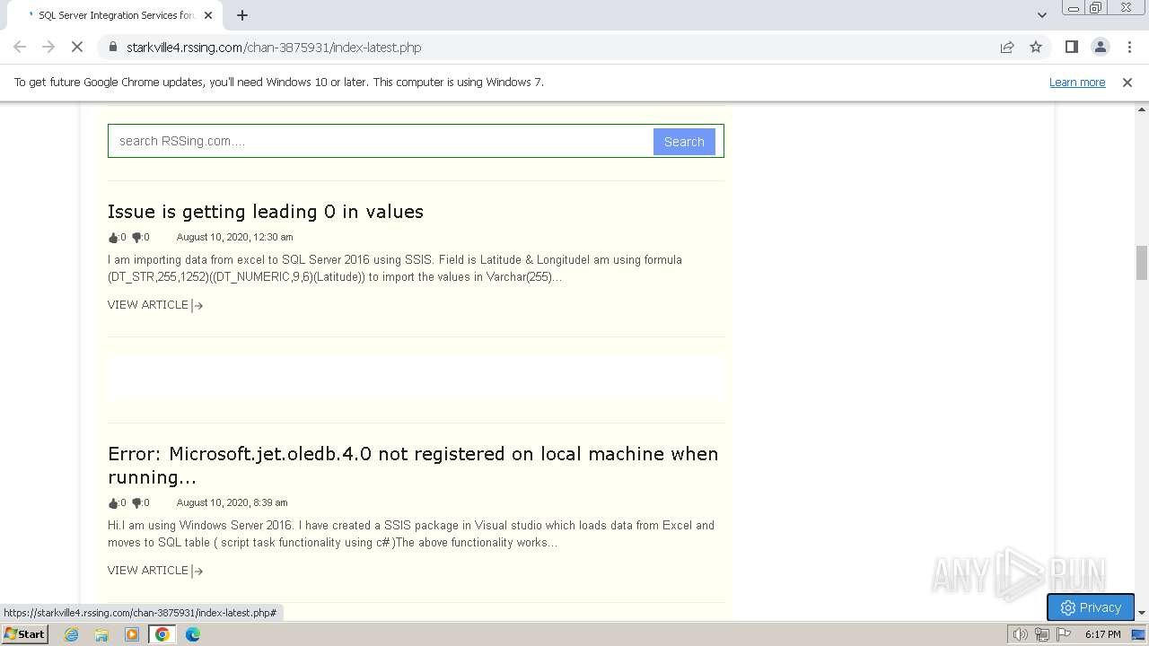
Task: Open Windows Explorer folder on taskbar
Action: [101, 634]
